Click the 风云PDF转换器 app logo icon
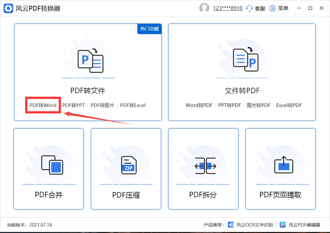This screenshot has width=330, height=233. click(x=8, y=8)
